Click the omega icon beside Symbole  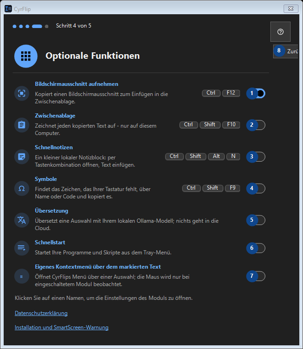click(22, 189)
